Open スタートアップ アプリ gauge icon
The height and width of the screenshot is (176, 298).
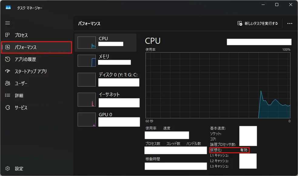[x=7, y=71]
